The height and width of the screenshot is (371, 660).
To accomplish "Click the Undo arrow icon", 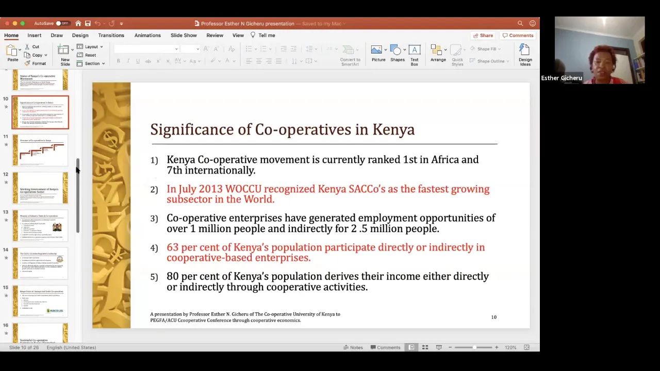I will (x=98, y=23).
